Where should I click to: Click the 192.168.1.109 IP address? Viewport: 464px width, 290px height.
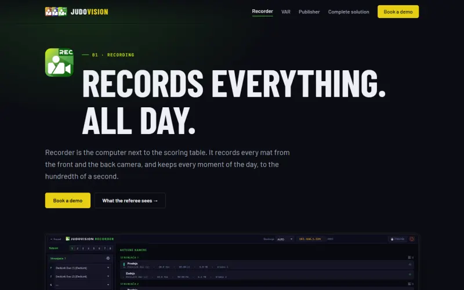pyautogui.click(x=310, y=239)
